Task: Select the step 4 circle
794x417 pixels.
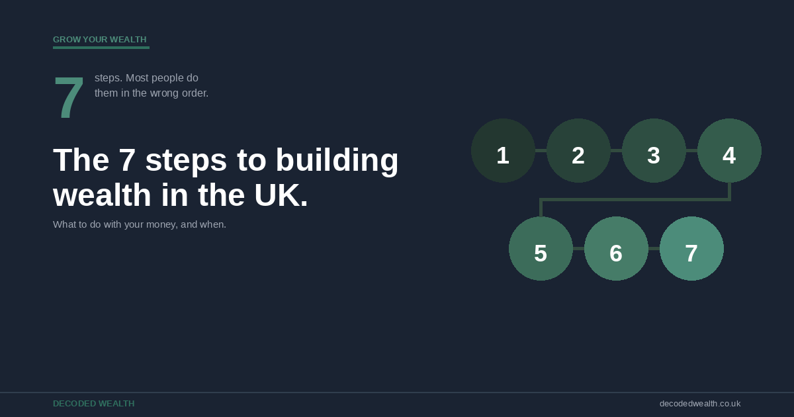Action: pyautogui.click(x=729, y=151)
